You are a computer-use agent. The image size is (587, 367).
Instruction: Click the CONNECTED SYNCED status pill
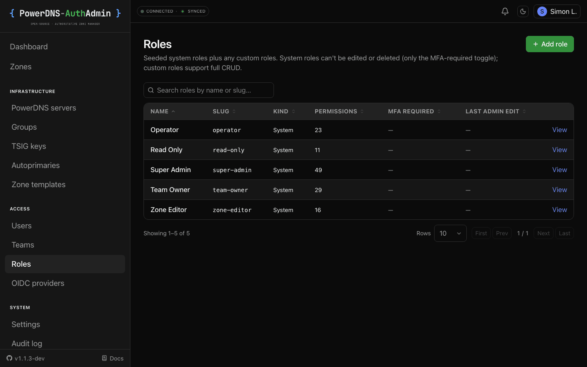click(x=173, y=11)
